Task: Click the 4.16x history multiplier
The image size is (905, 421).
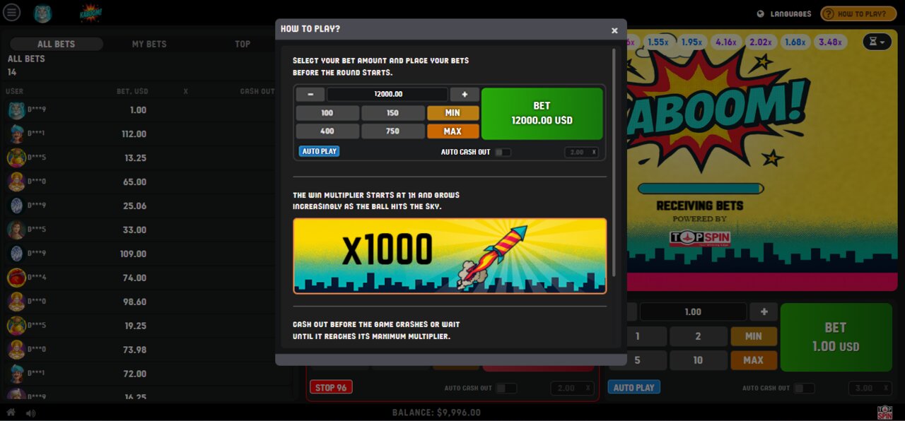Action: pos(726,42)
